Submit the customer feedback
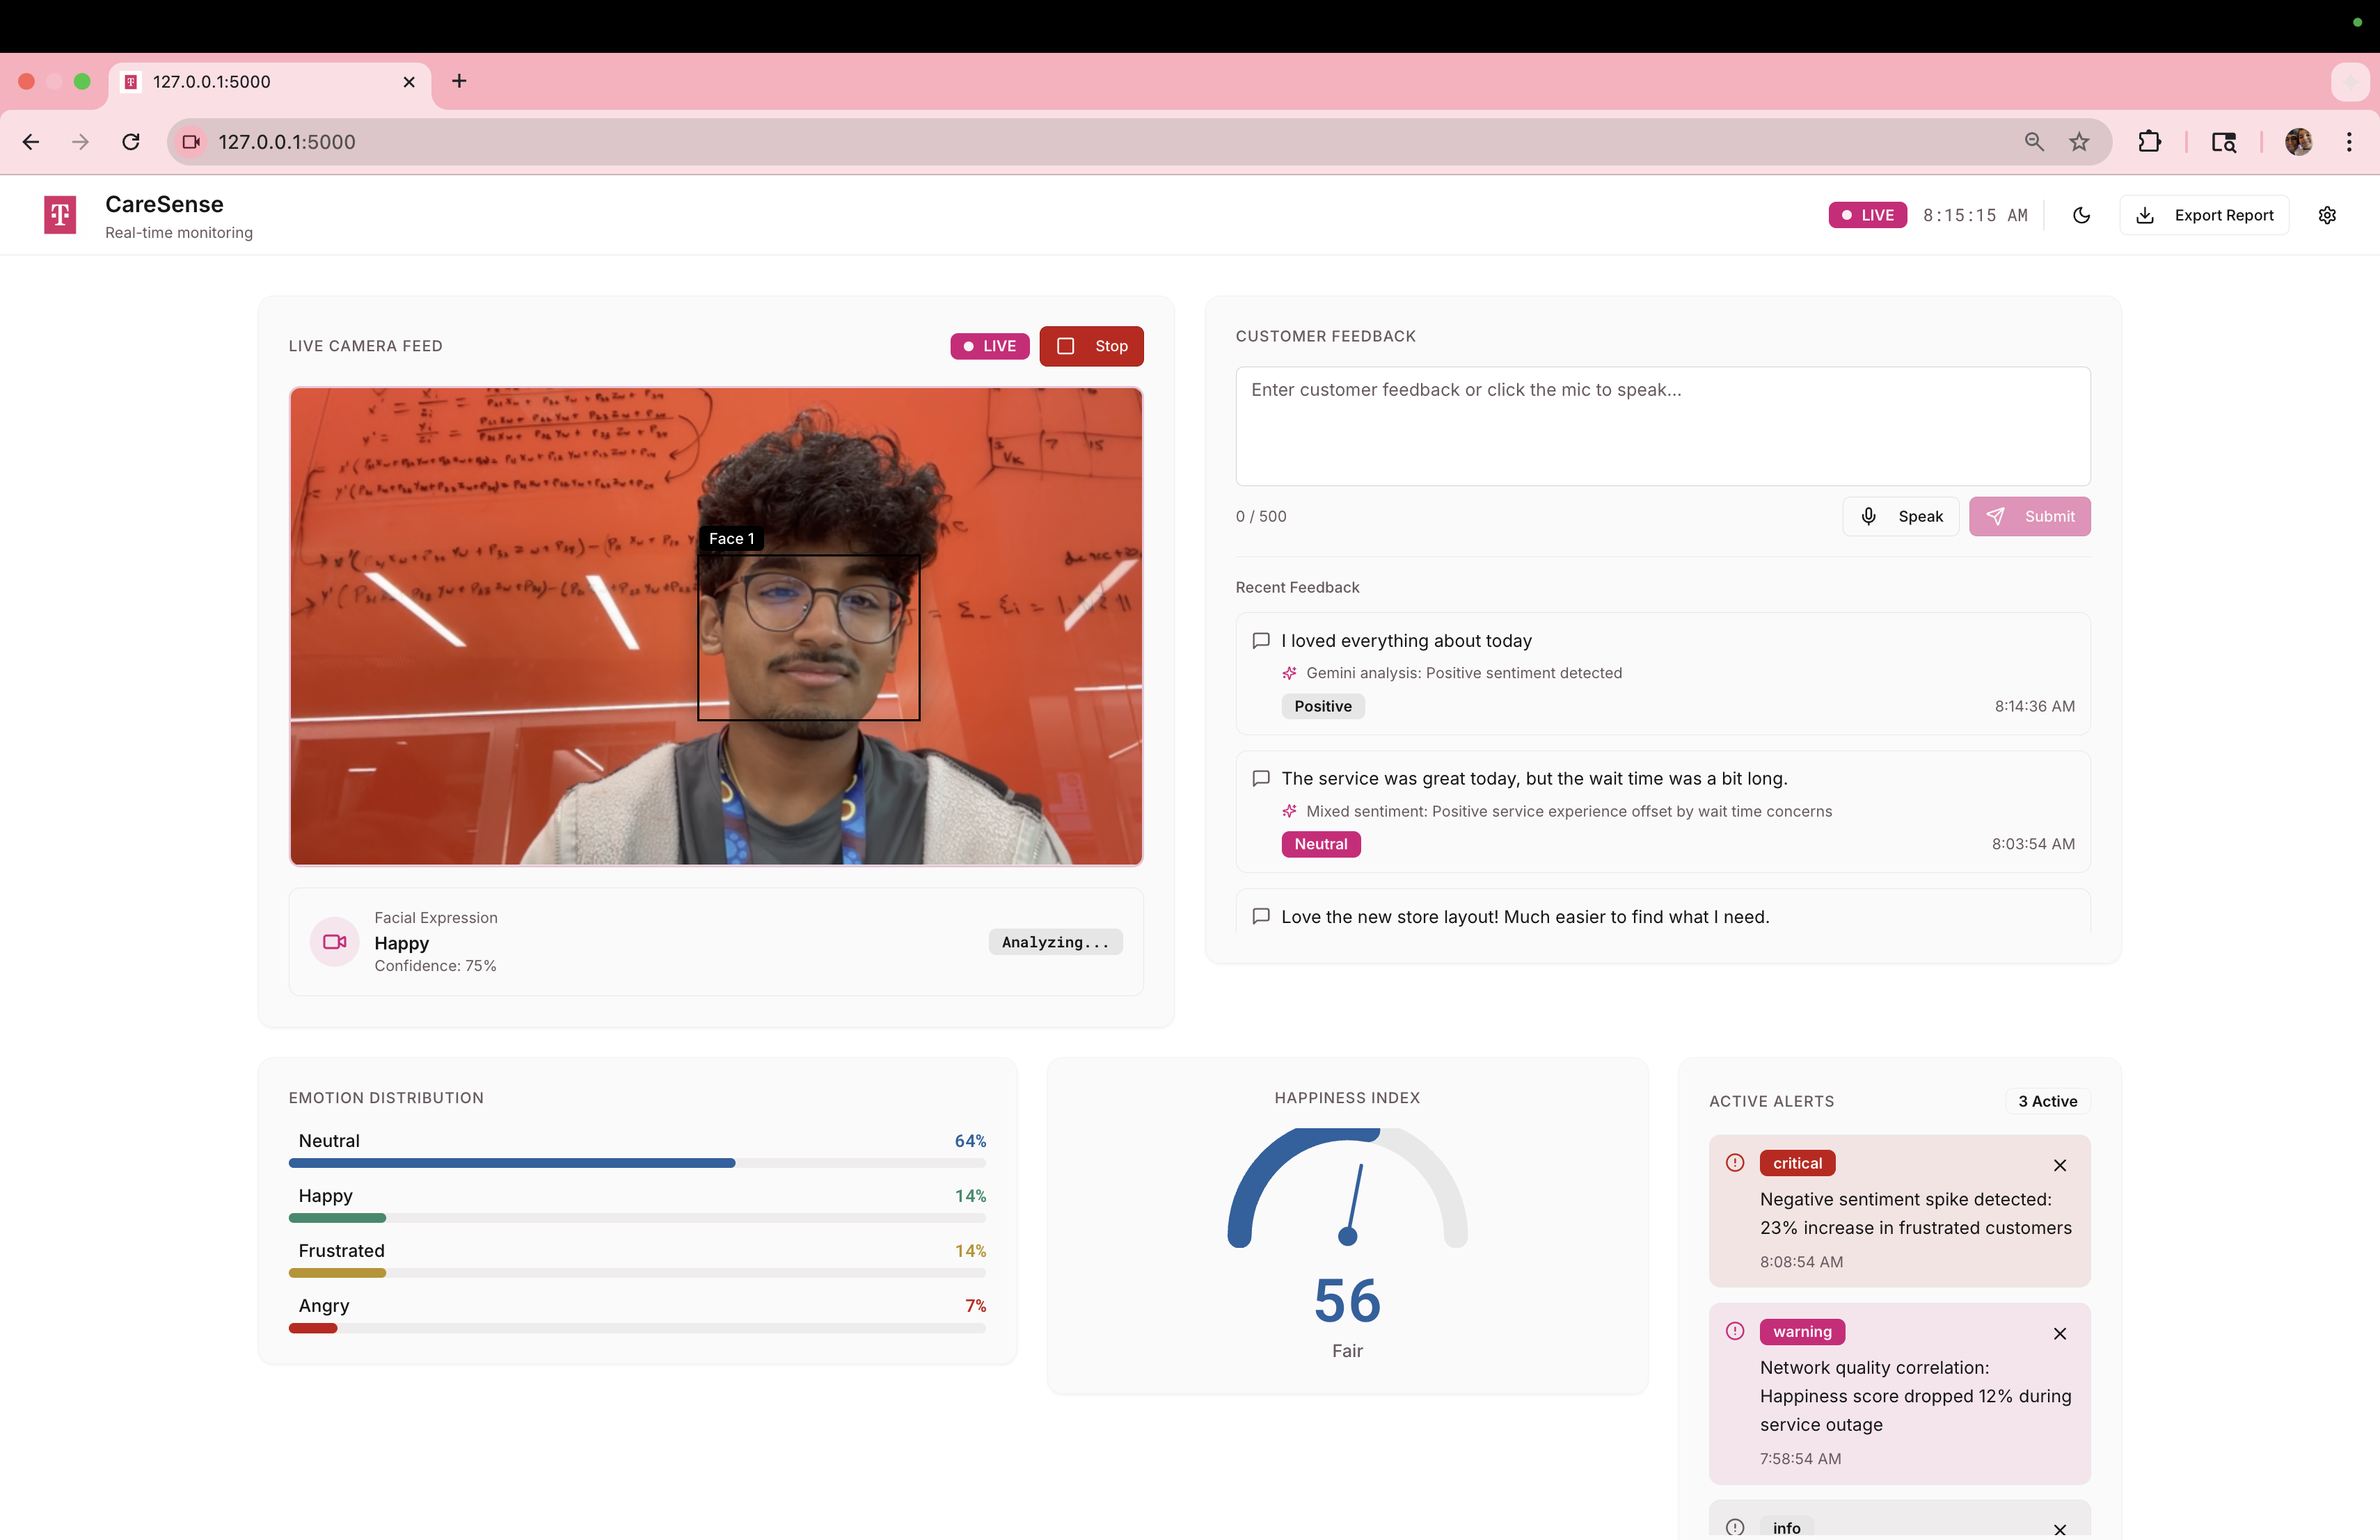 [2029, 517]
